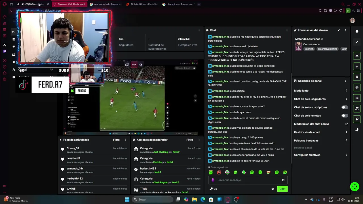Viewport: 363px width, 204px height.
Task: Click the Enviar un mensaje input field
Action: 248,180
